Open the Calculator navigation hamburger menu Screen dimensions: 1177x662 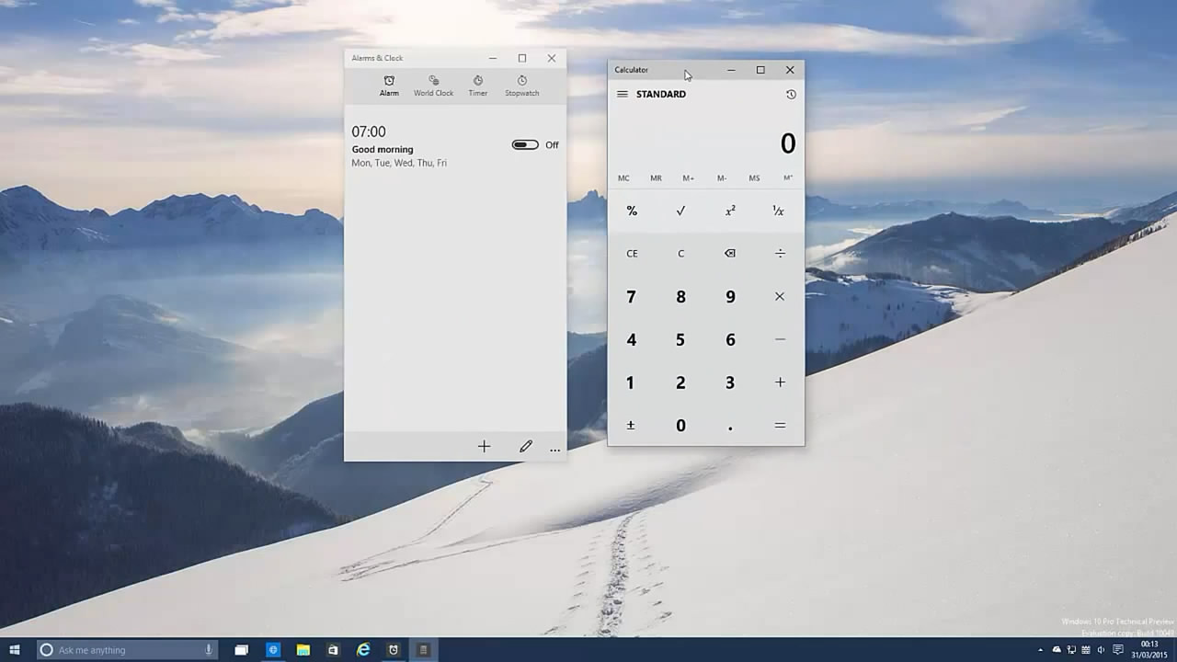[x=623, y=94]
